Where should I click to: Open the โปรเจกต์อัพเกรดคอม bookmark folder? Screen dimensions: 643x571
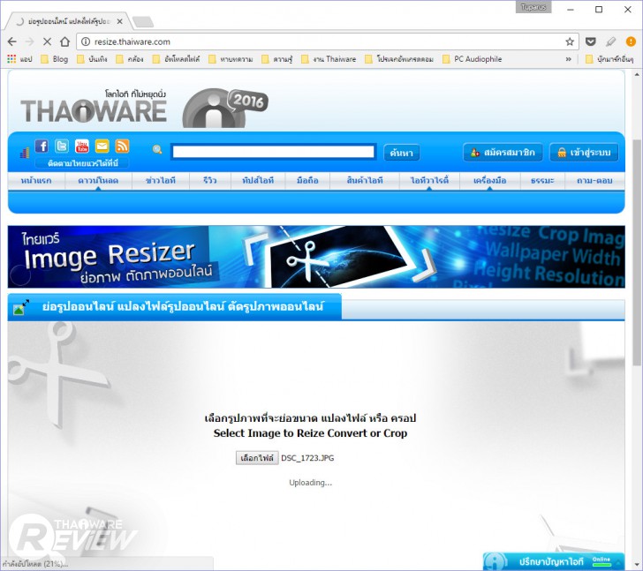point(400,59)
